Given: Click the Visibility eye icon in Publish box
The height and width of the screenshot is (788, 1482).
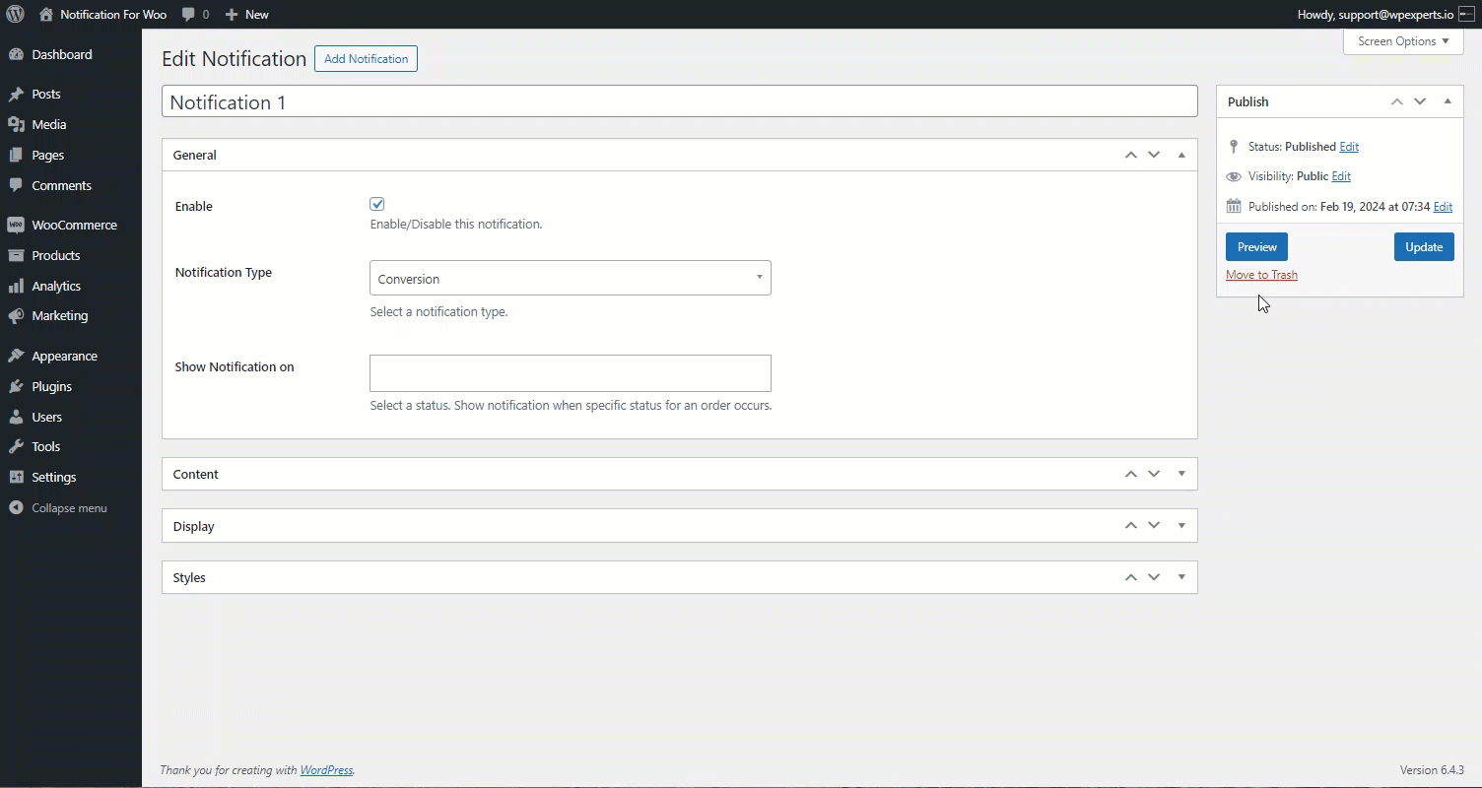Looking at the screenshot, I should (1234, 177).
